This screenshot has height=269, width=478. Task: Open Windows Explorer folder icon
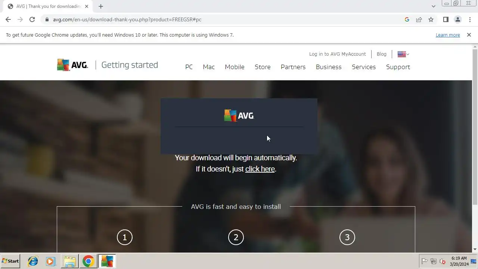pos(70,261)
